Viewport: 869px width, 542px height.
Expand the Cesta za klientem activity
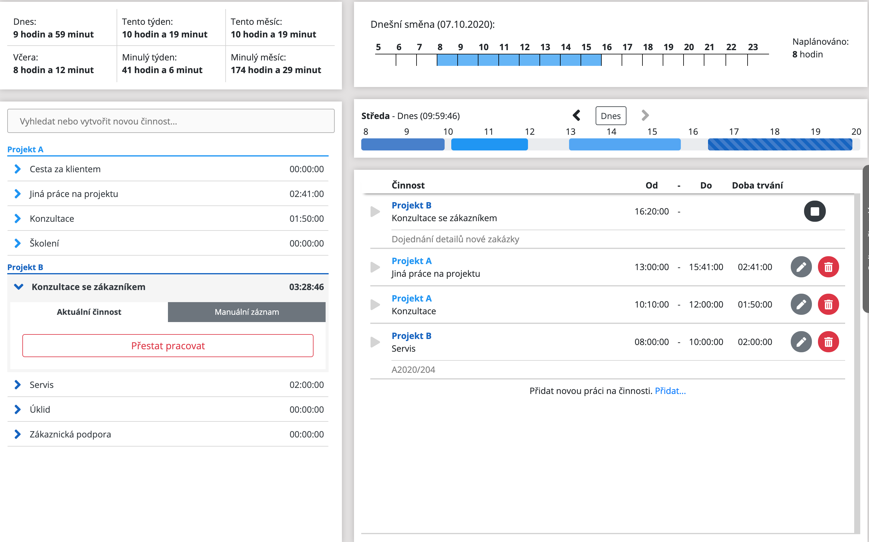pos(17,169)
